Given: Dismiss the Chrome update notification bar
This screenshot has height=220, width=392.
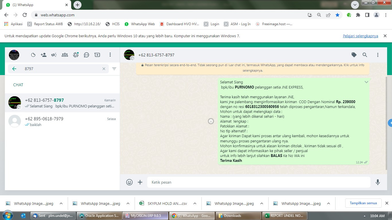Looking at the screenshot, I should coord(385,36).
